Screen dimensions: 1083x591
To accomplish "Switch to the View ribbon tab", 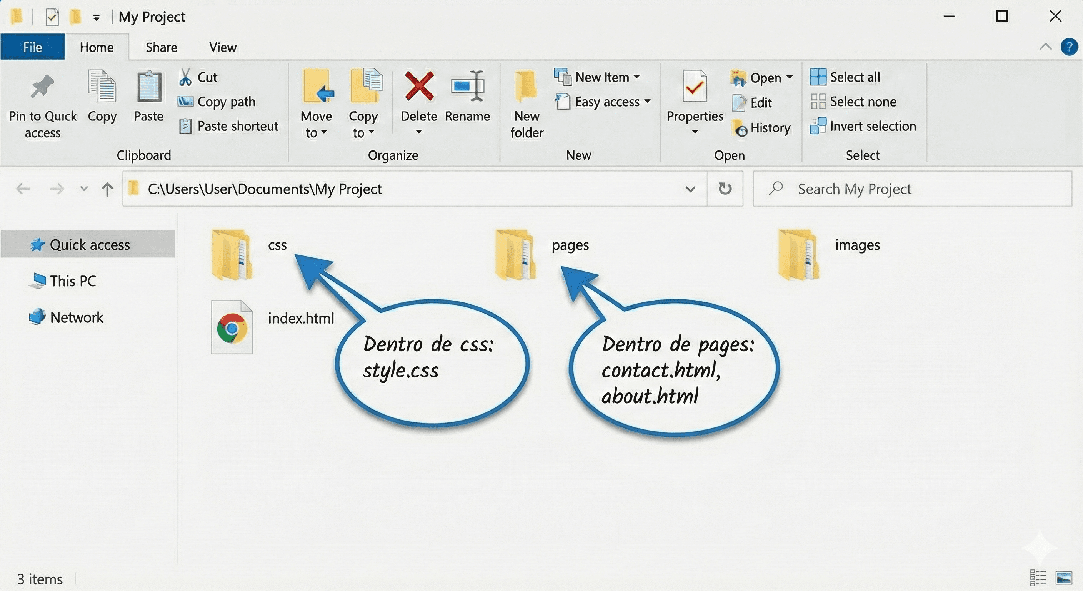I will [222, 47].
